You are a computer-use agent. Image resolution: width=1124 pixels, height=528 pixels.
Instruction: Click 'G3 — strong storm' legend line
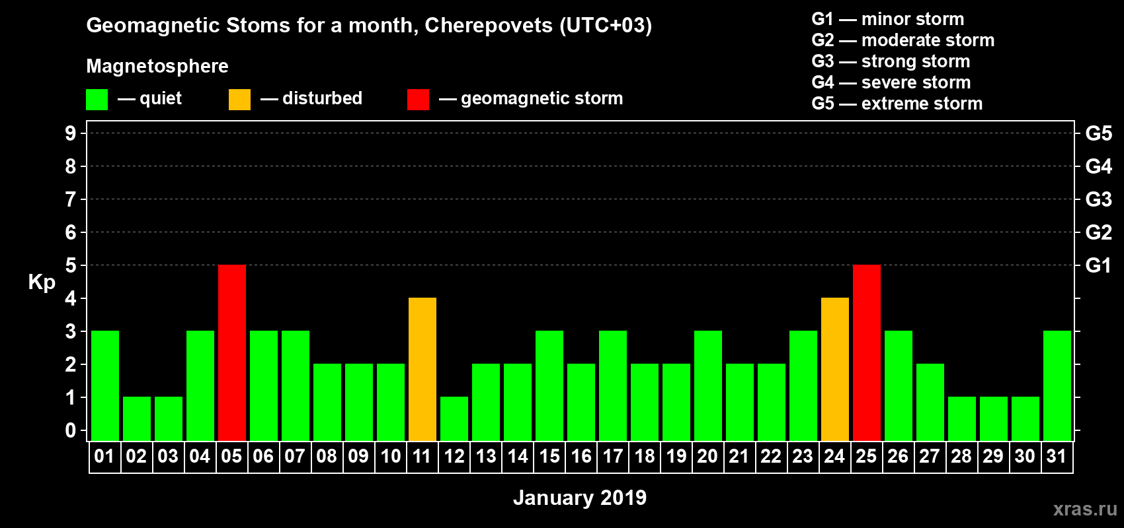(891, 61)
